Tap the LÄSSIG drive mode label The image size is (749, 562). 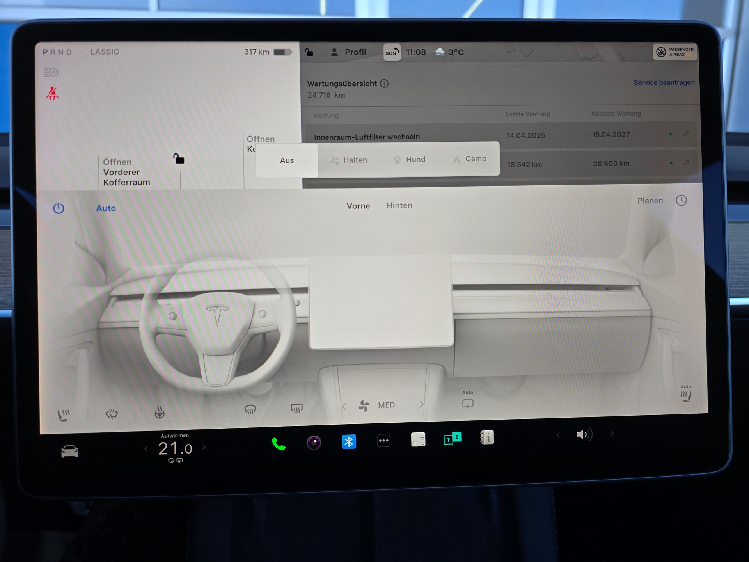tap(105, 52)
